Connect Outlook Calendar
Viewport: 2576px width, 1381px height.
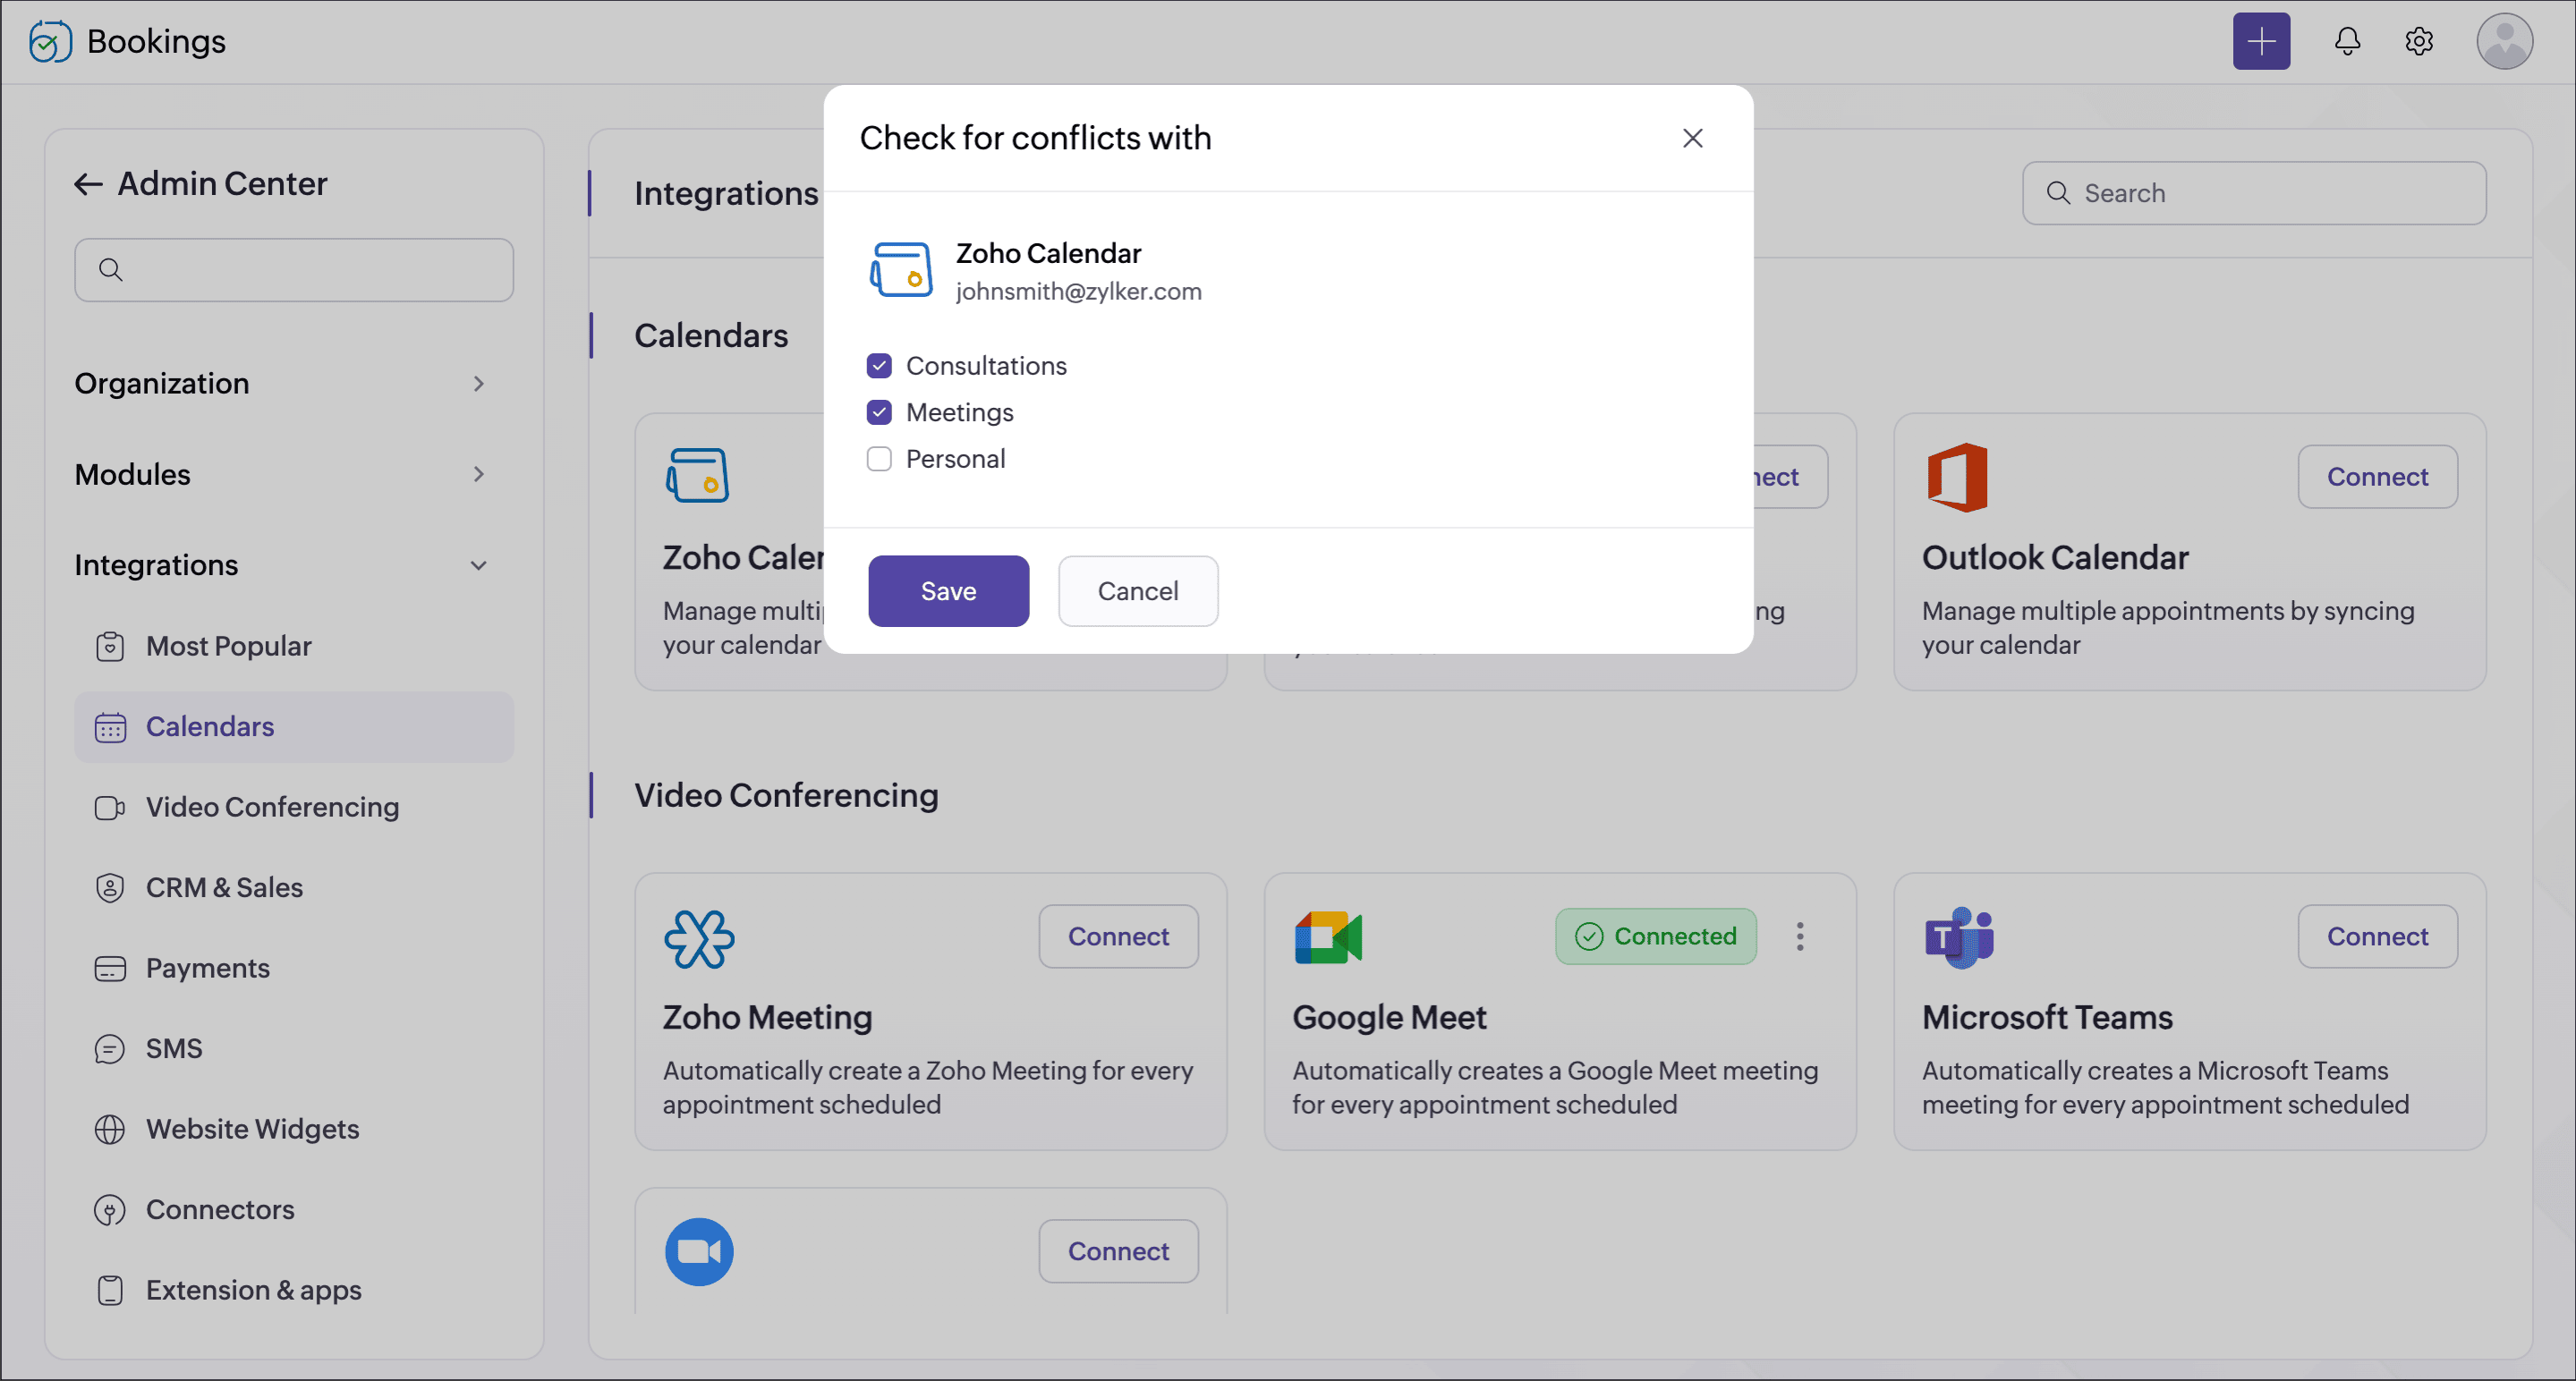[x=2377, y=477]
